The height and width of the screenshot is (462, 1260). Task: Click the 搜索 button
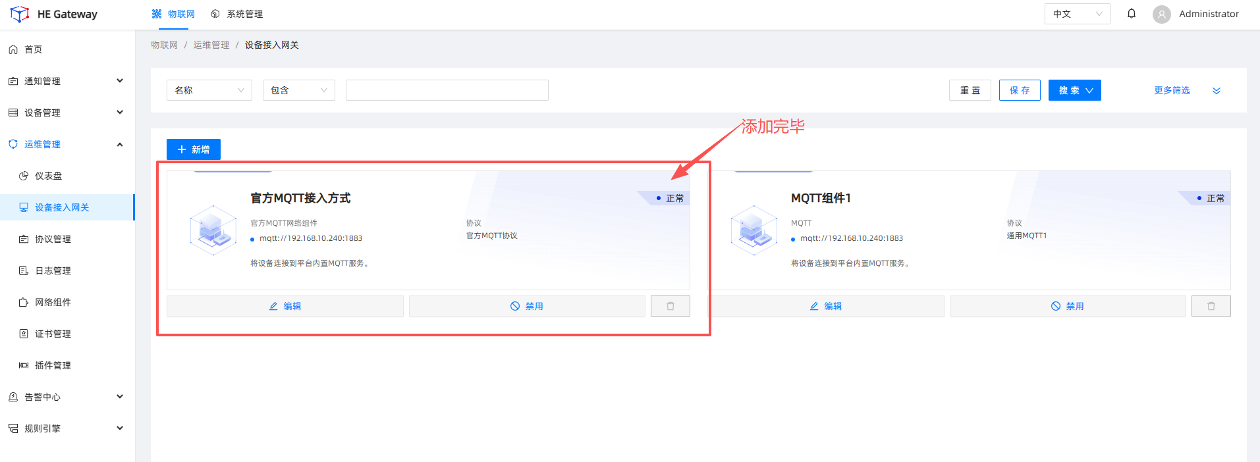click(1075, 90)
